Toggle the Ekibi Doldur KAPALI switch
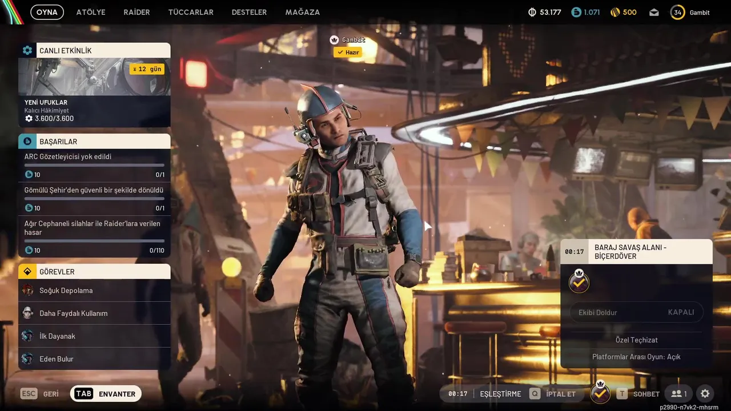The width and height of the screenshot is (731, 411). coord(637,312)
